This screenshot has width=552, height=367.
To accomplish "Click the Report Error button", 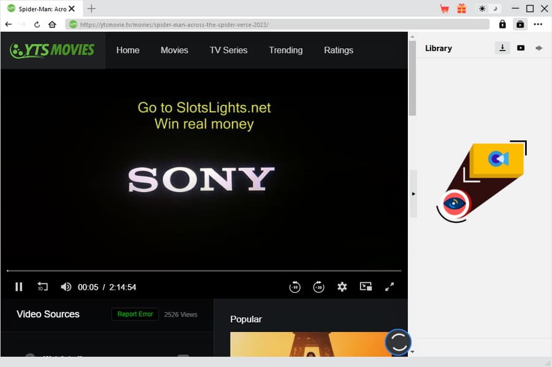I will coord(135,314).
